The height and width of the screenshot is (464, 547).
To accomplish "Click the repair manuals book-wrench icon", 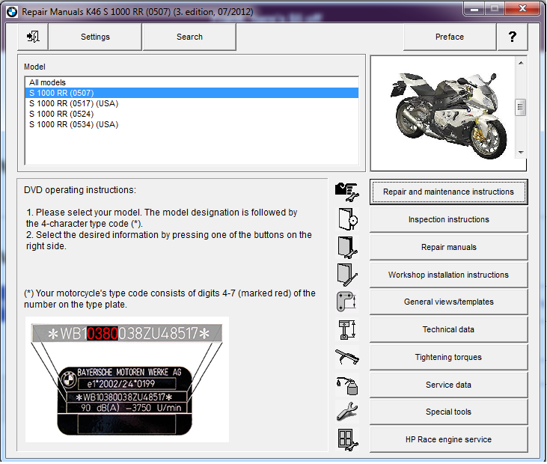I will pyautogui.click(x=347, y=247).
